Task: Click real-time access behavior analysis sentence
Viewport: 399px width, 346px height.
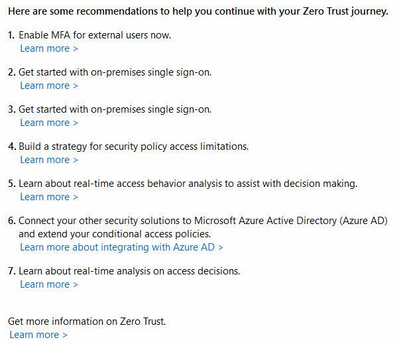Action: click(188, 184)
